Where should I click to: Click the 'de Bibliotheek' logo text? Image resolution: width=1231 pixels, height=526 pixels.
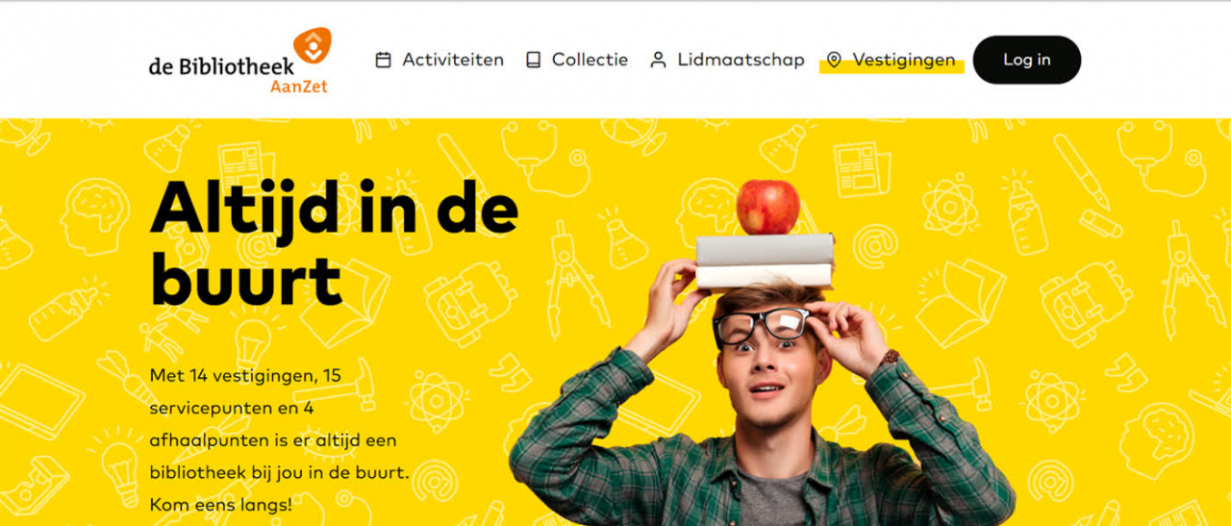click(221, 66)
